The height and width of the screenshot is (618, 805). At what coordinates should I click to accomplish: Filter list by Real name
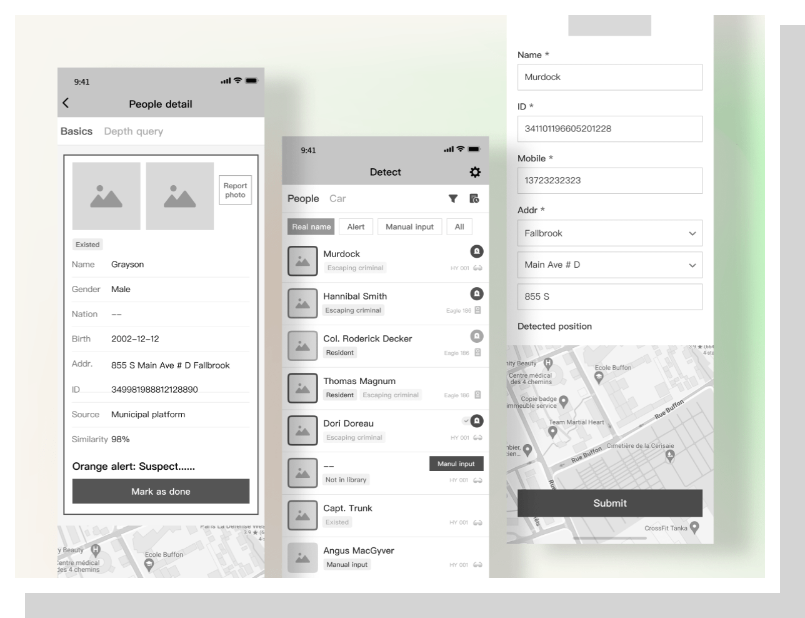(311, 226)
